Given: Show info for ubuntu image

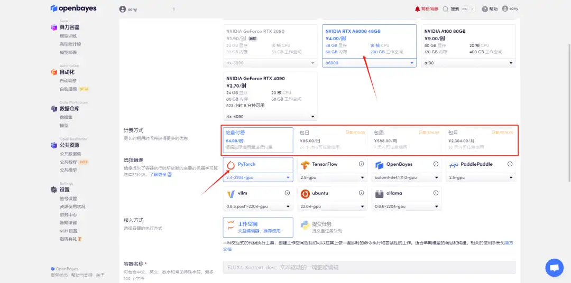Looking at the screenshot, I should (x=361, y=193).
